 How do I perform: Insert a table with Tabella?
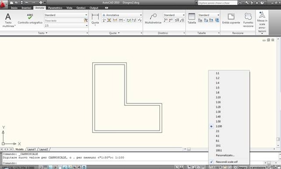[192, 18]
